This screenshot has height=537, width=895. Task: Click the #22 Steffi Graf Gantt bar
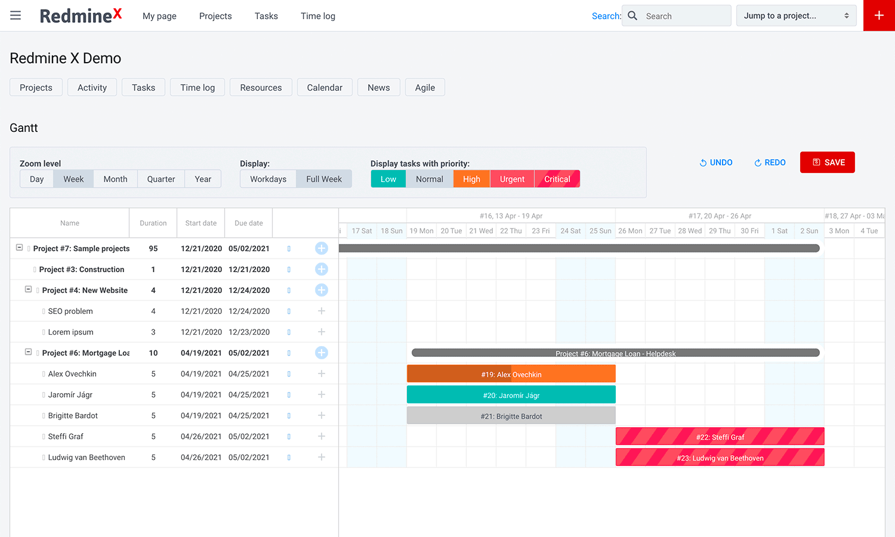click(720, 437)
